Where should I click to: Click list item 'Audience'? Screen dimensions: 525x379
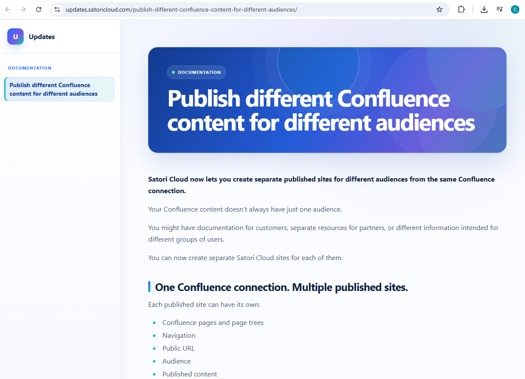(x=177, y=361)
